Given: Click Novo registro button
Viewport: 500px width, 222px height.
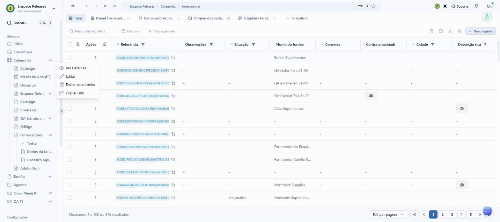Looking at the screenshot, I should (x=481, y=31).
